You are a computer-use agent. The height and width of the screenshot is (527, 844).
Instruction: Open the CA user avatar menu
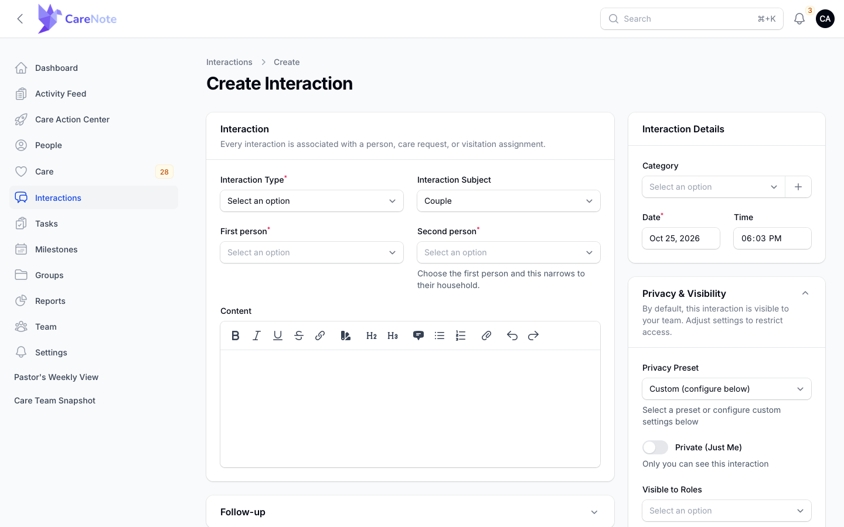pyautogui.click(x=825, y=19)
